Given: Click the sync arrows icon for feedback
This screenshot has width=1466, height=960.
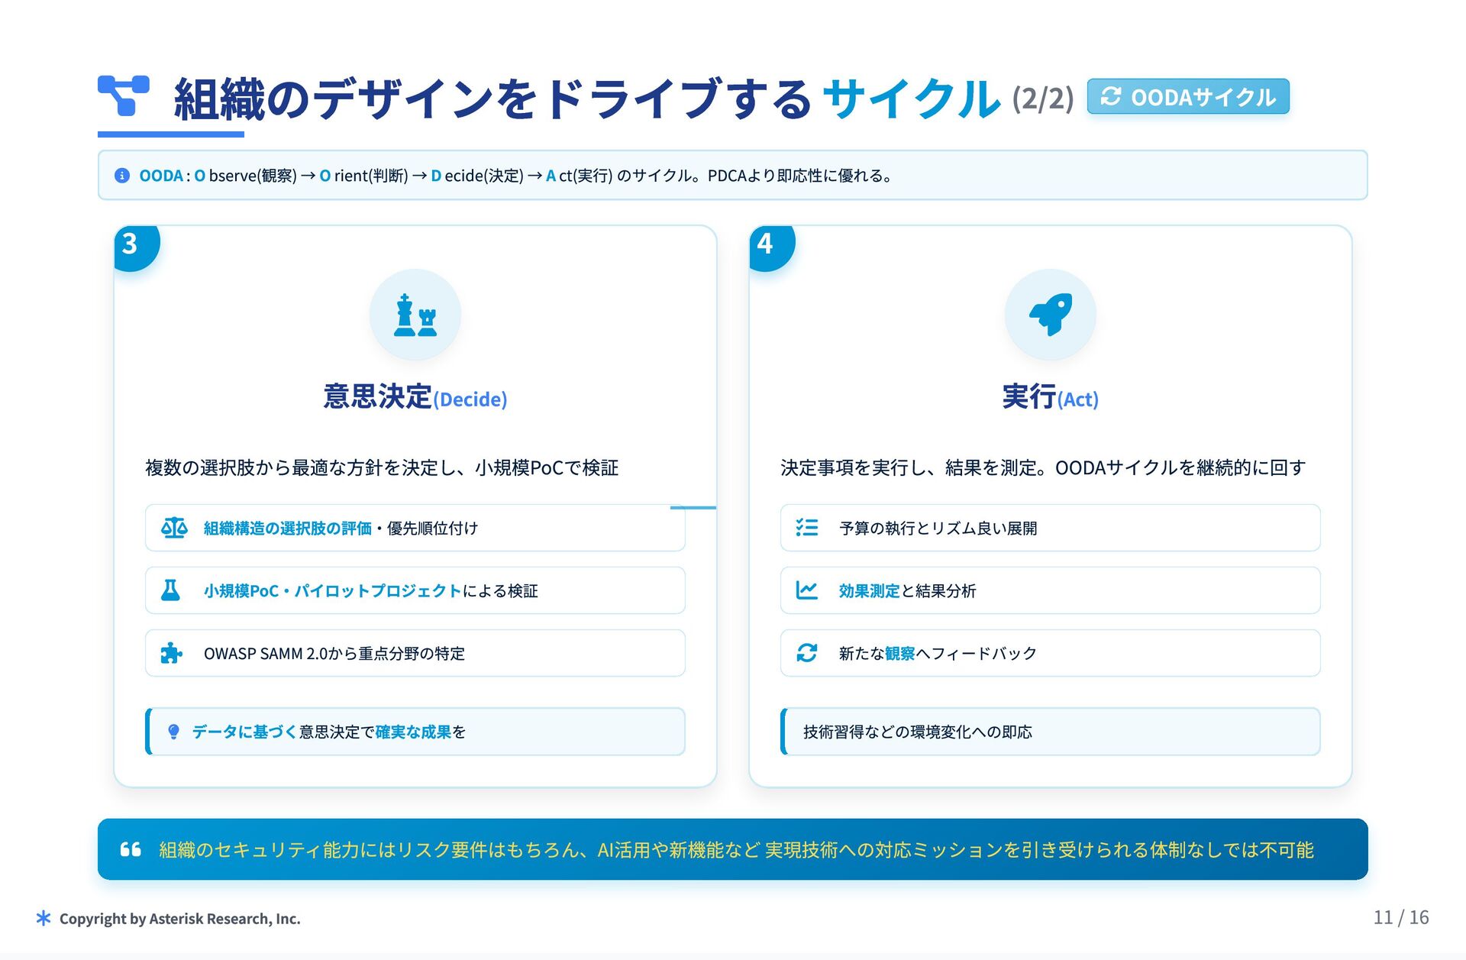Looking at the screenshot, I should (x=806, y=653).
